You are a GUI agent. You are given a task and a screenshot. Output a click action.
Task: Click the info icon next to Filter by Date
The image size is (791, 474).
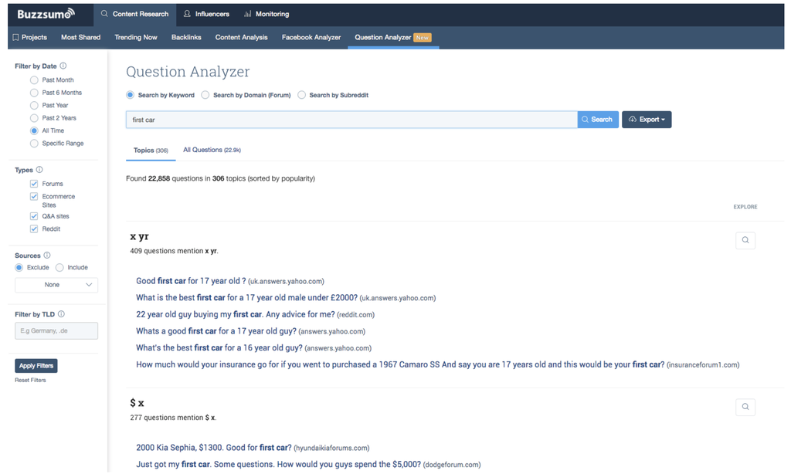(63, 66)
